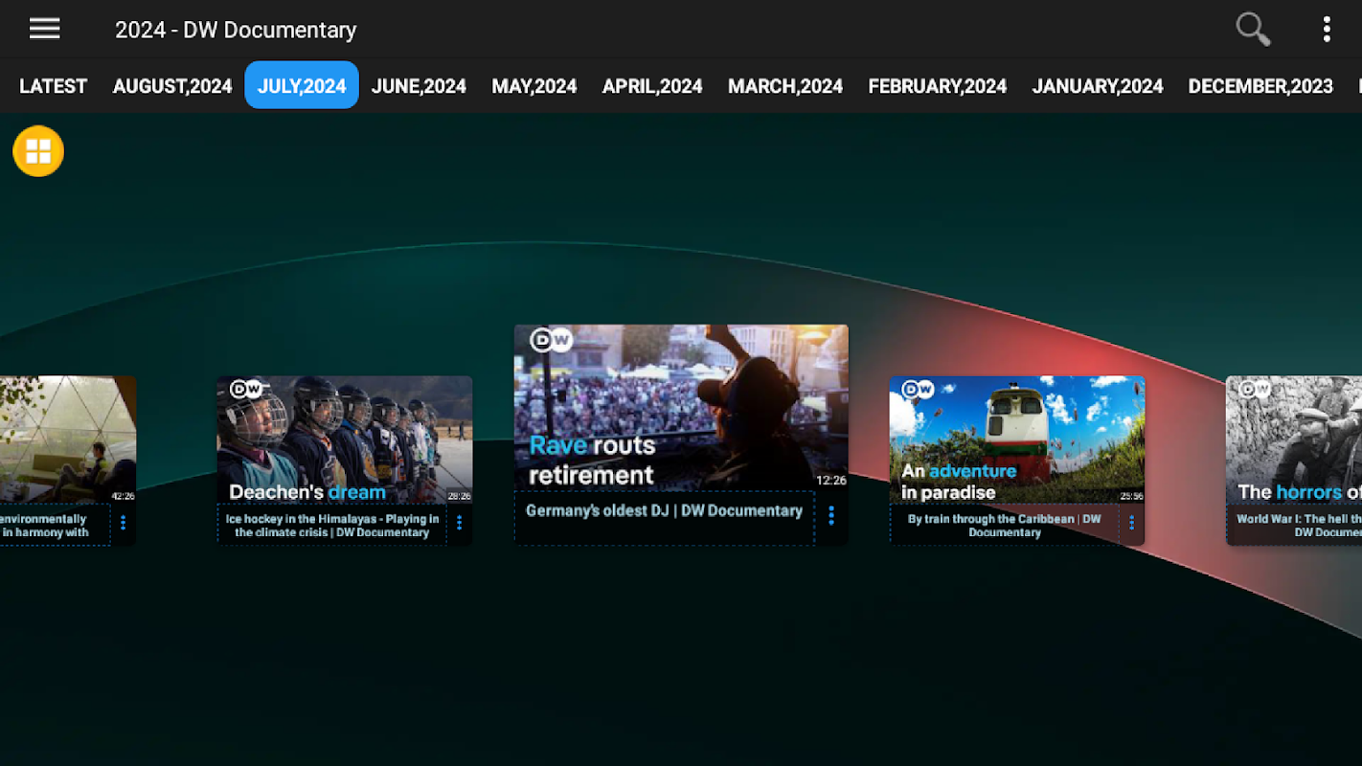Open options for Germany's oldest DJ video
The width and height of the screenshot is (1362, 766).
point(831,516)
